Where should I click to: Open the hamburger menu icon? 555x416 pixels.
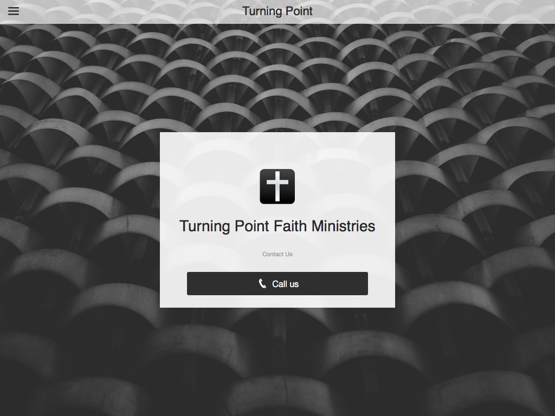coord(14,11)
